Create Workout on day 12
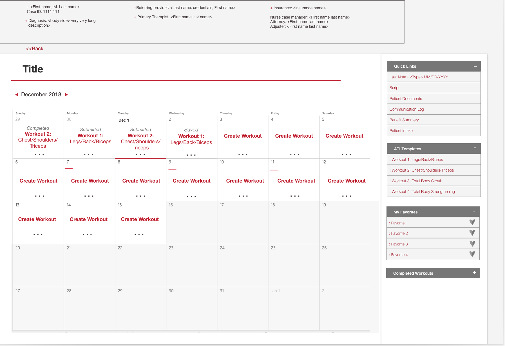The image size is (505, 346). coord(347,181)
